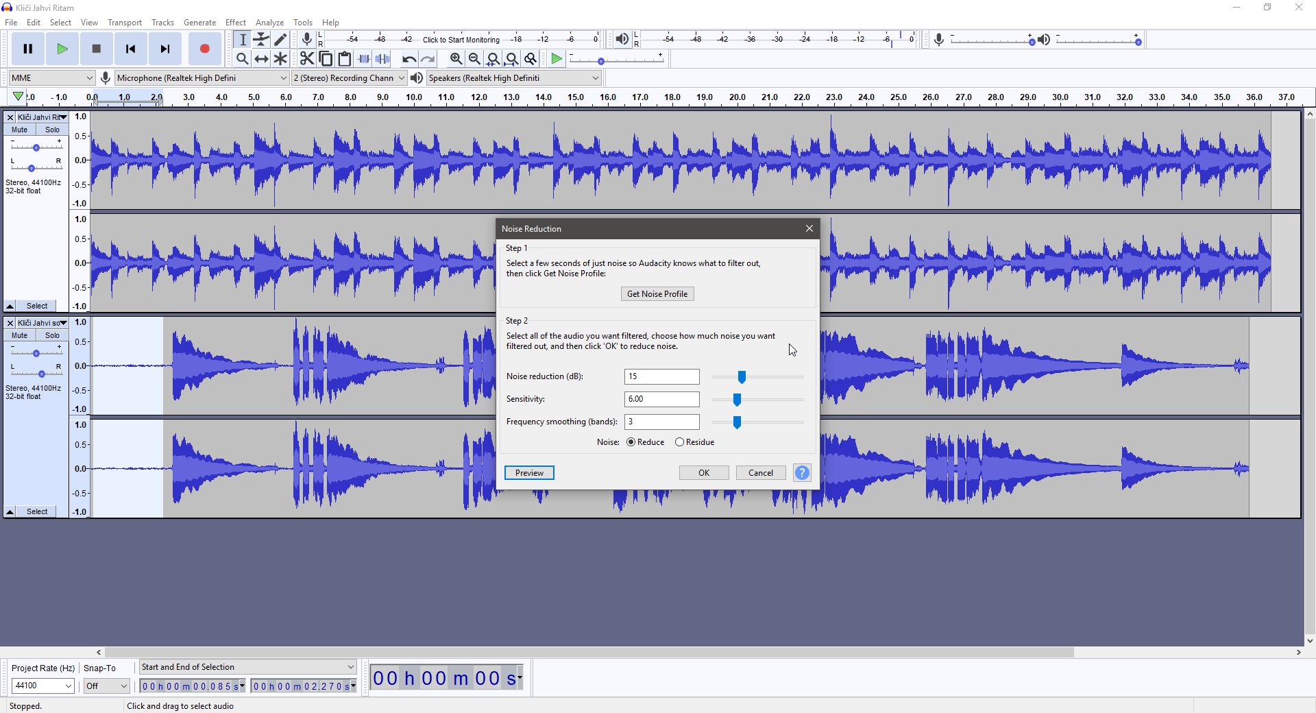The width and height of the screenshot is (1316, 713).
Task: Collapse the second track with triangle button
Action: [x=10, y=511]
